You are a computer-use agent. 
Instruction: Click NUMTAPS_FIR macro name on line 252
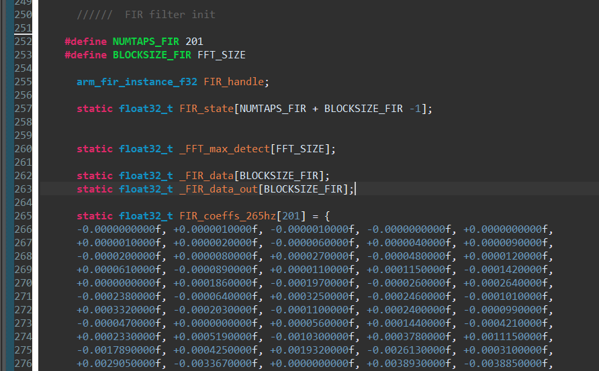tap(146, 42)
